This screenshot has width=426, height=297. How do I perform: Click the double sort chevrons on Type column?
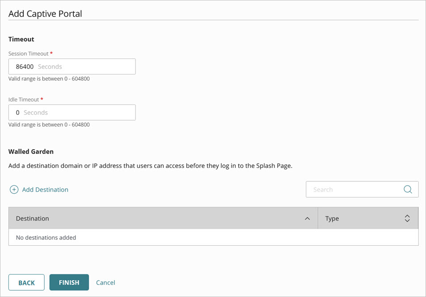(407, 218)
